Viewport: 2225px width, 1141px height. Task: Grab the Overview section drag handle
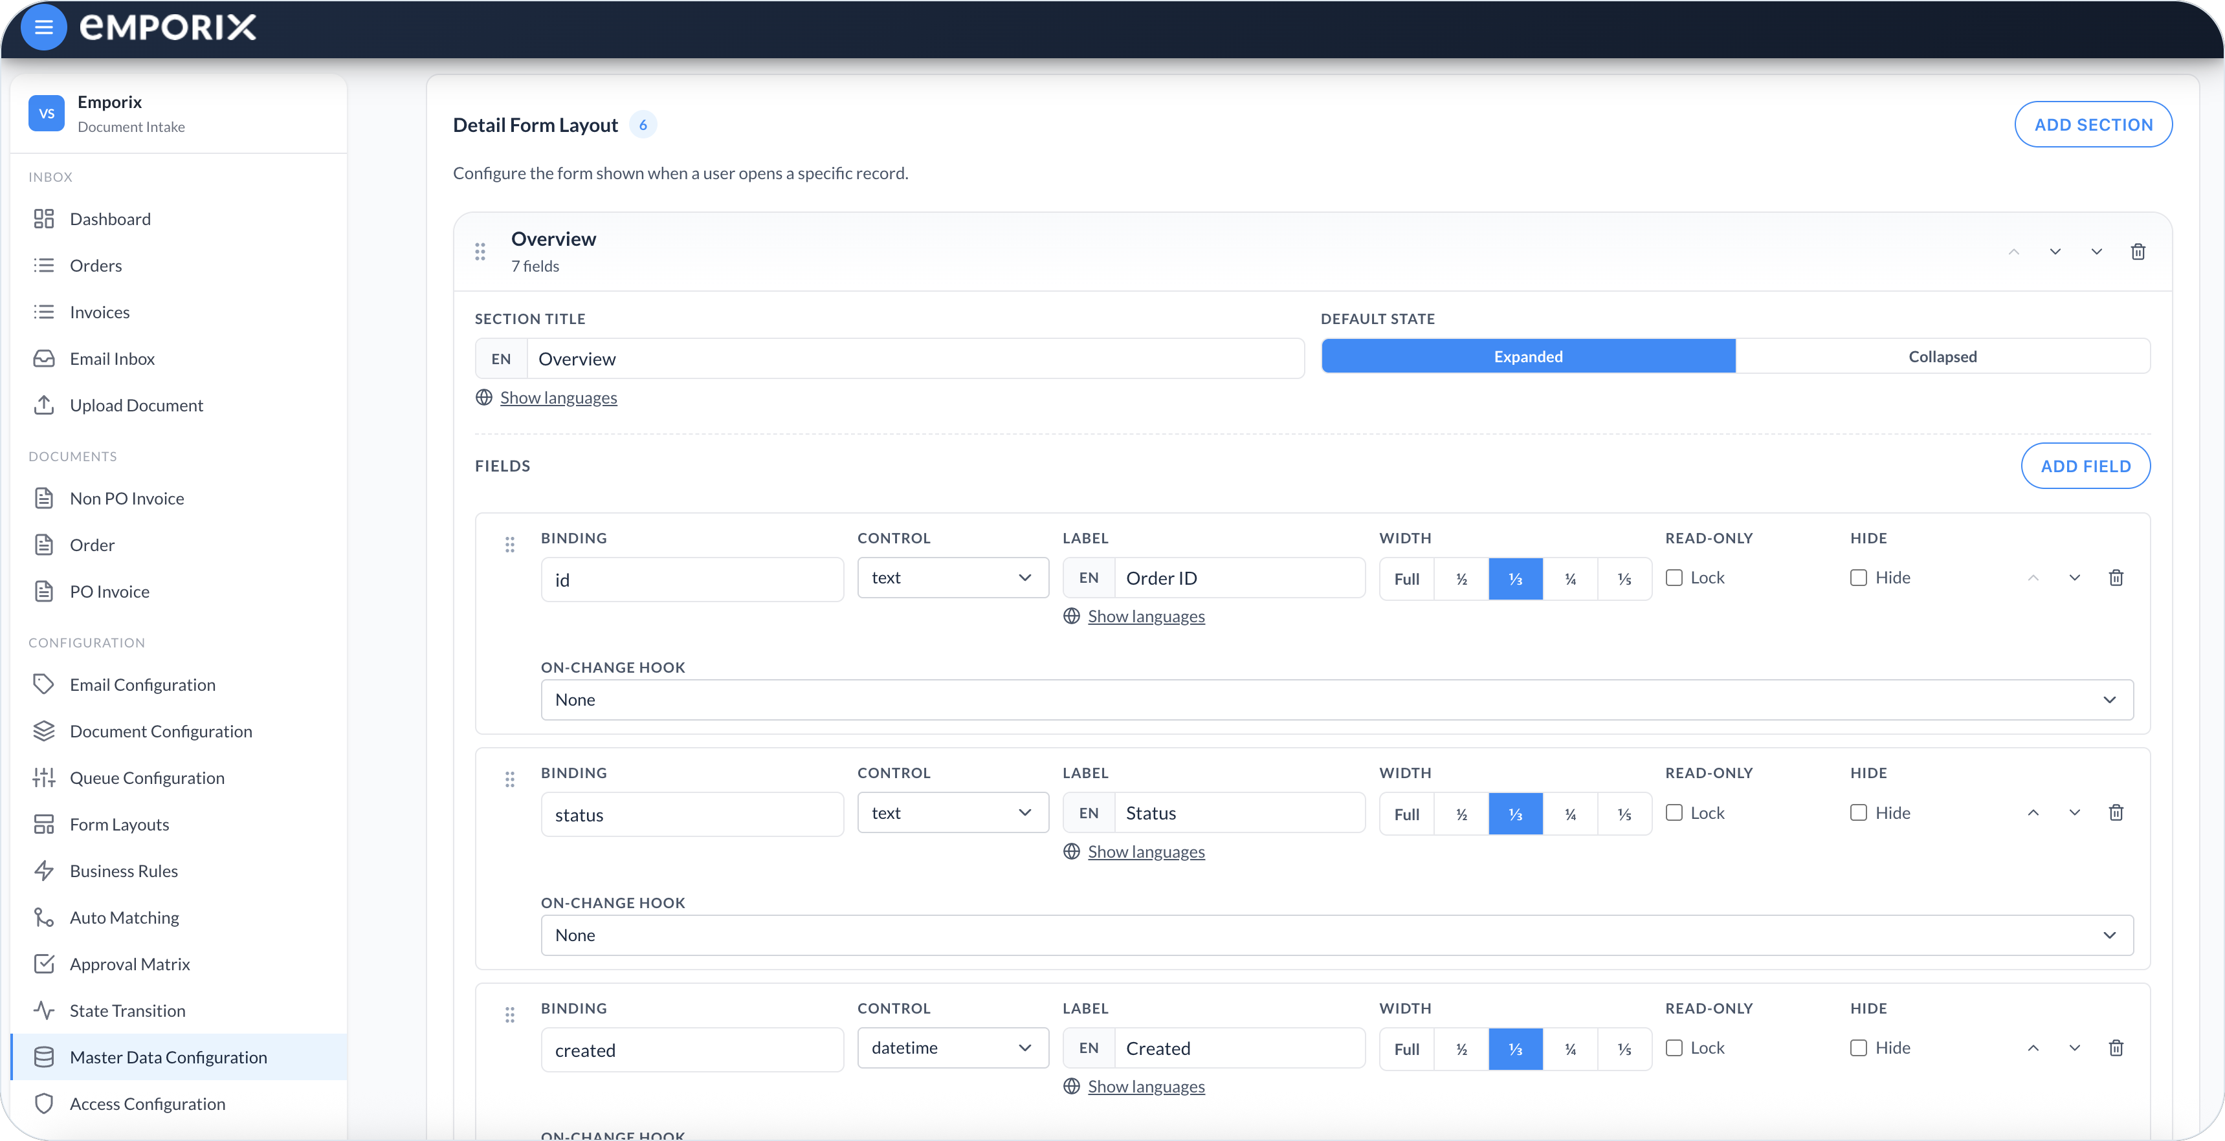point(480,252)
